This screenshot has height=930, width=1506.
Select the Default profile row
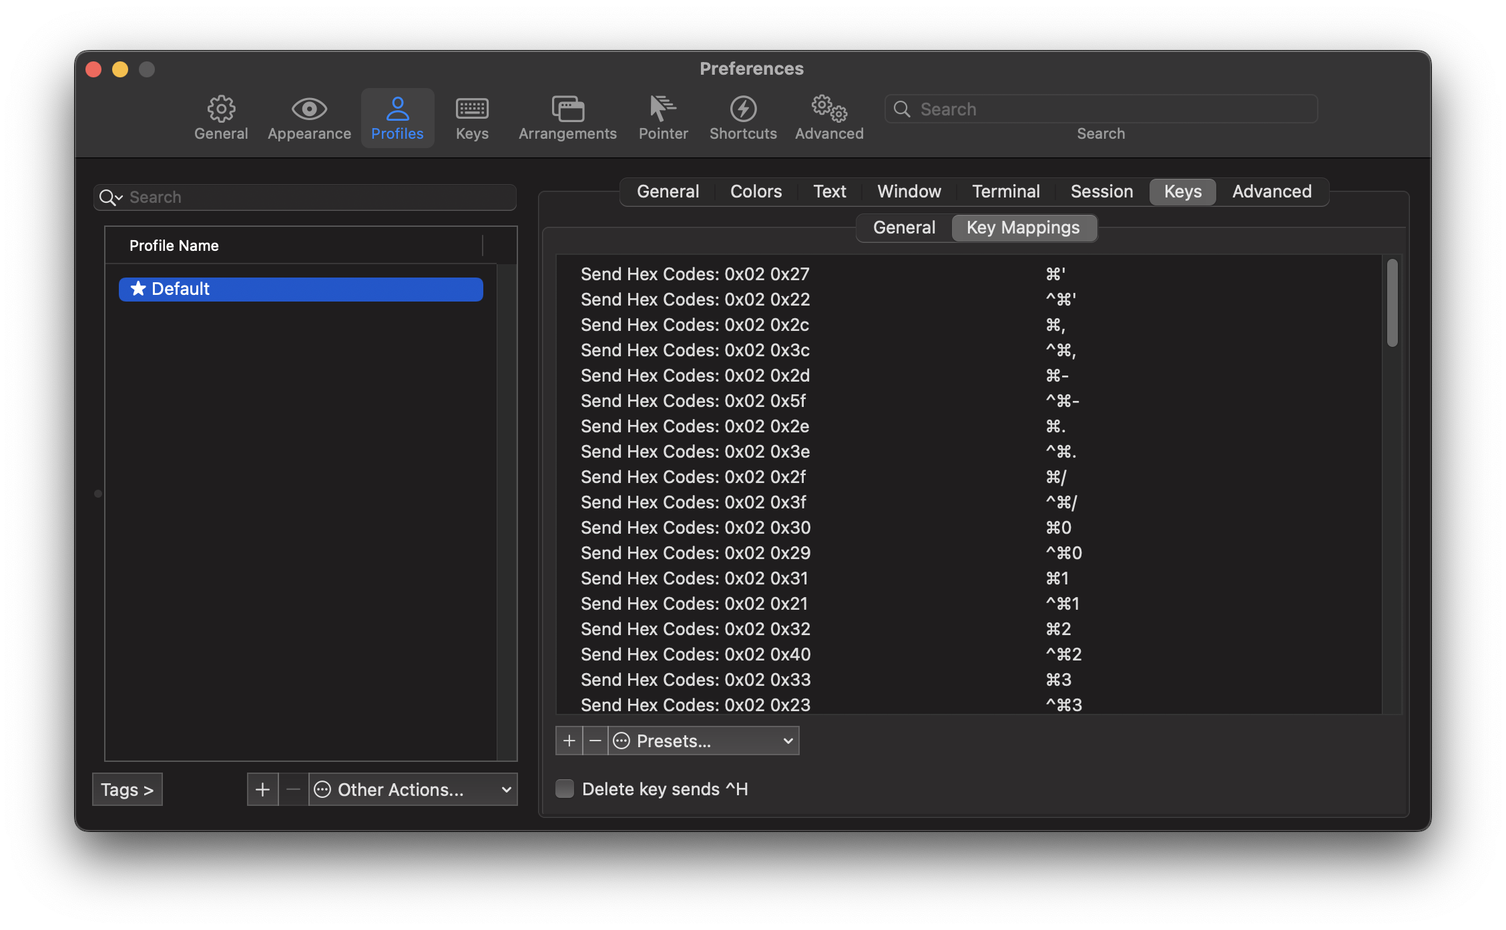300,289
